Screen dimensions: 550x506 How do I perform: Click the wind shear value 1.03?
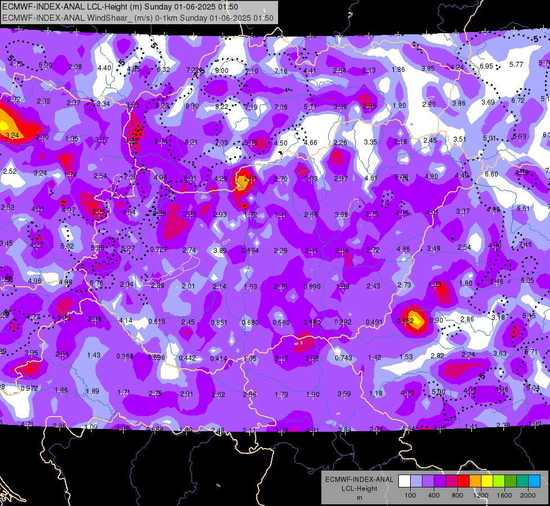435,284
